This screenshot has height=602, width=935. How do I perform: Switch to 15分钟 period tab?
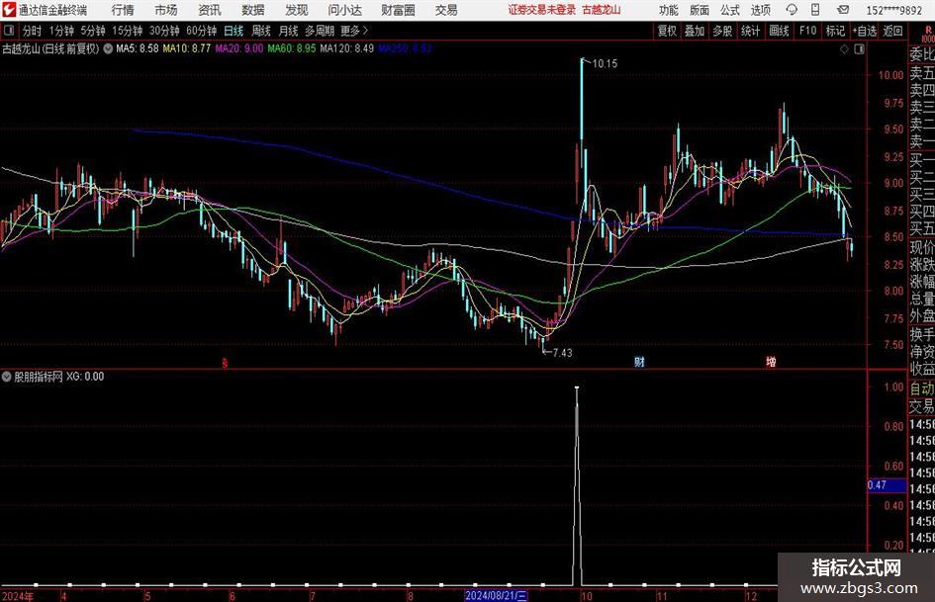pos(128,31)
